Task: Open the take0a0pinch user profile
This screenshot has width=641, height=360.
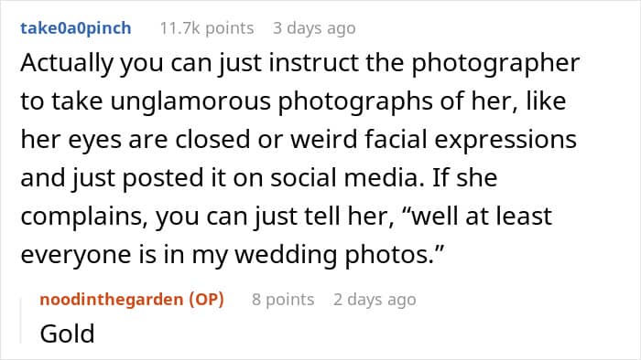Action: pyautogui.click(x=76, y=28)
